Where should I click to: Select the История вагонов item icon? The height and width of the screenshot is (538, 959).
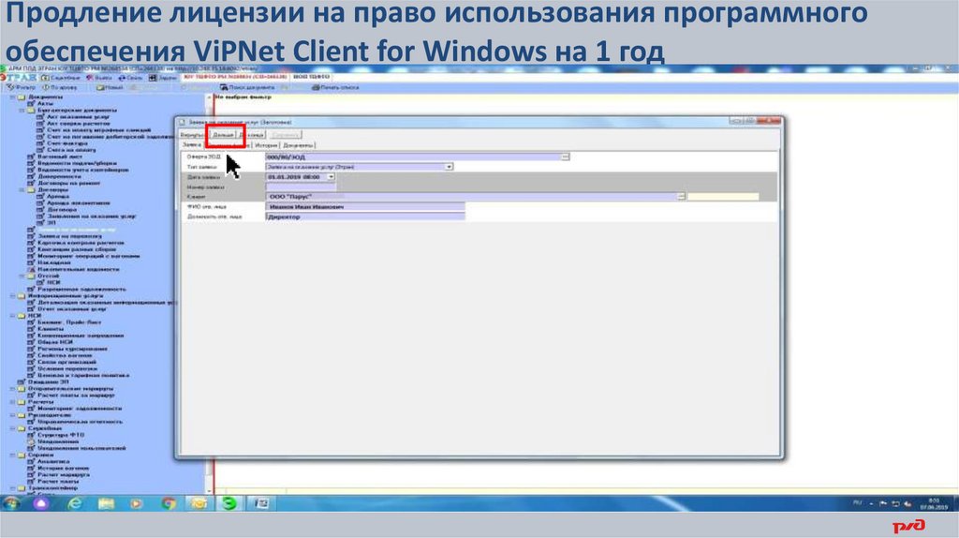[x=31, y=469]
